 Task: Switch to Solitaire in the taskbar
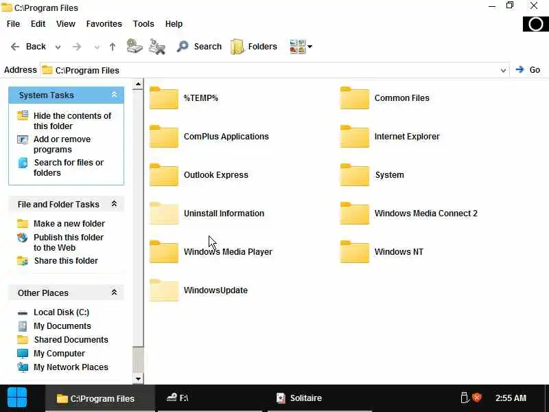pos(319,398)
